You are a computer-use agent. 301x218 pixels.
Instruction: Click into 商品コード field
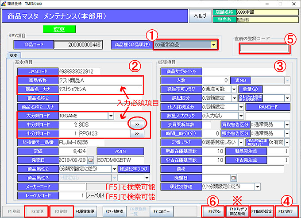[x=78, y=45]
